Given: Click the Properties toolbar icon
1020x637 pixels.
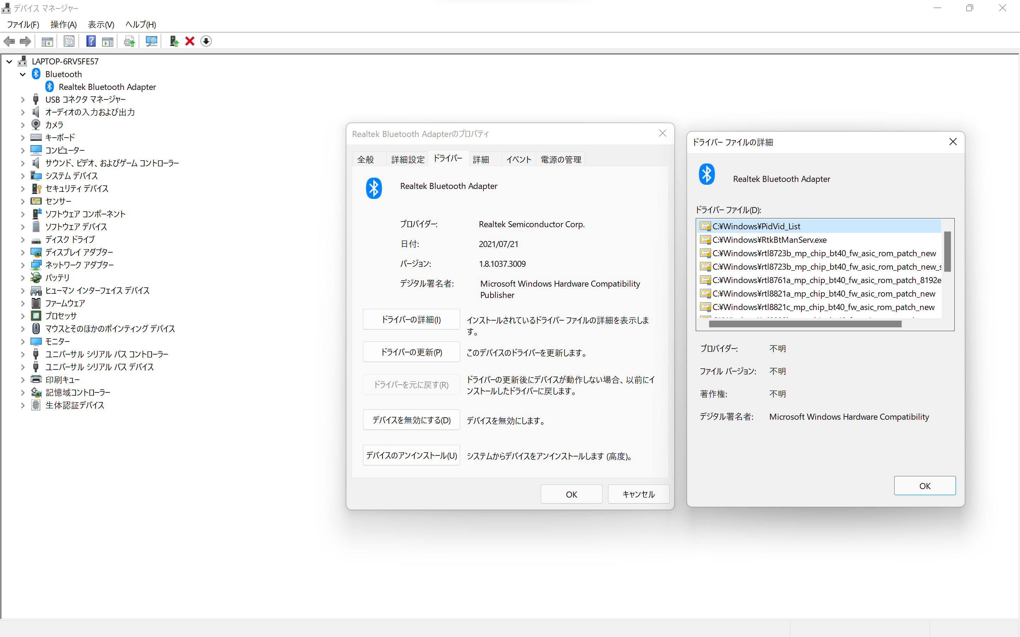Looking at the screenshot, I should [x=69, y=41].
